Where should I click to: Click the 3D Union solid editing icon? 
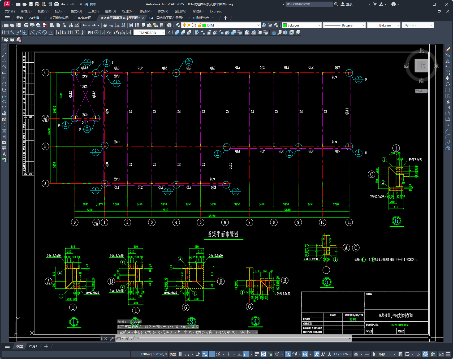(177, 32)
